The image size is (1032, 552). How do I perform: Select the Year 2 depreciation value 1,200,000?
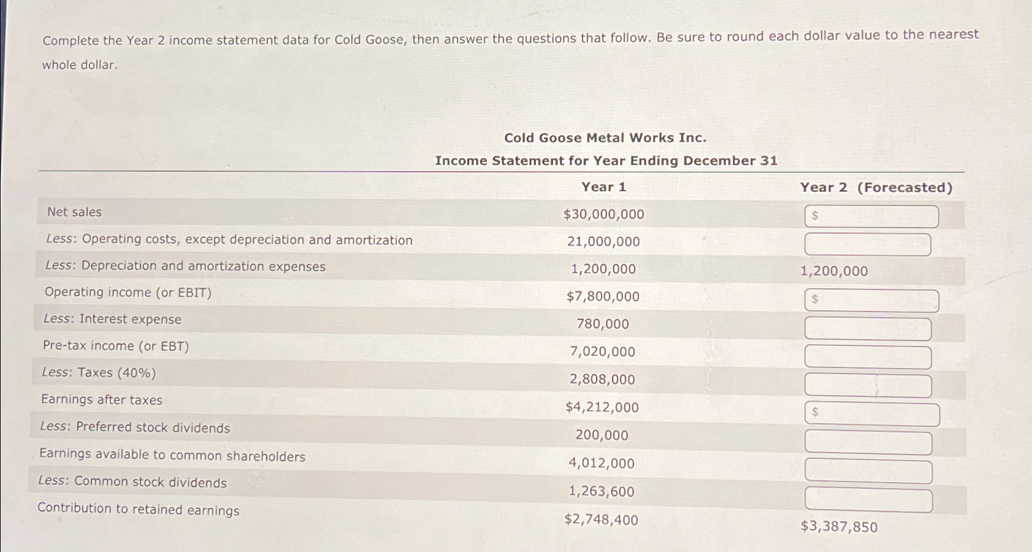(834, 270)
